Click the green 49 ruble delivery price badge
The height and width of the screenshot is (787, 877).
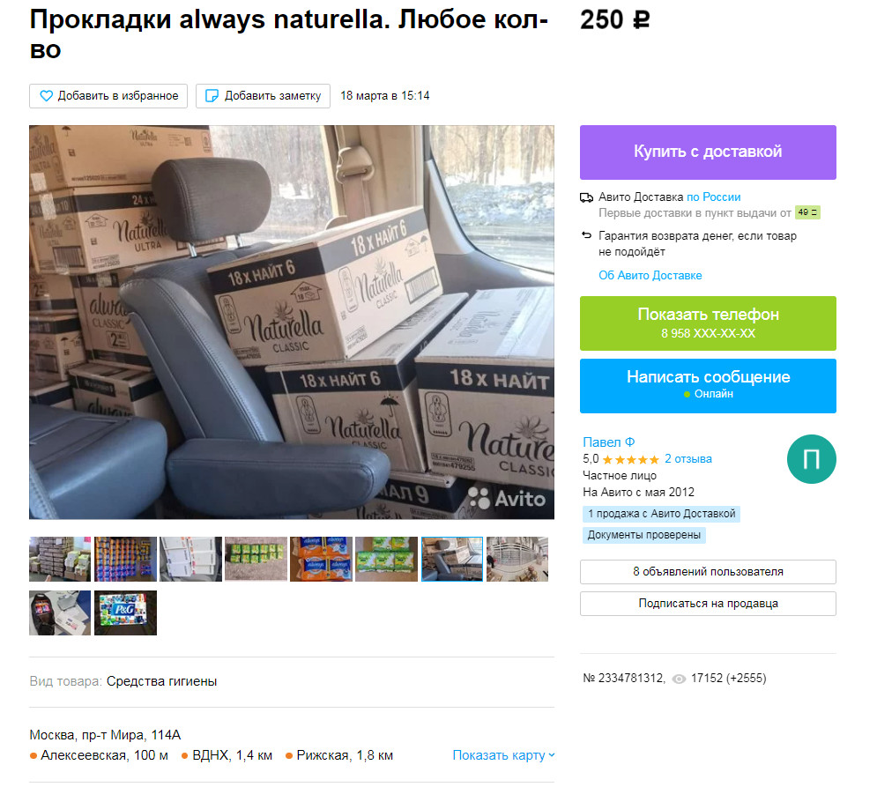click(807, 212)
